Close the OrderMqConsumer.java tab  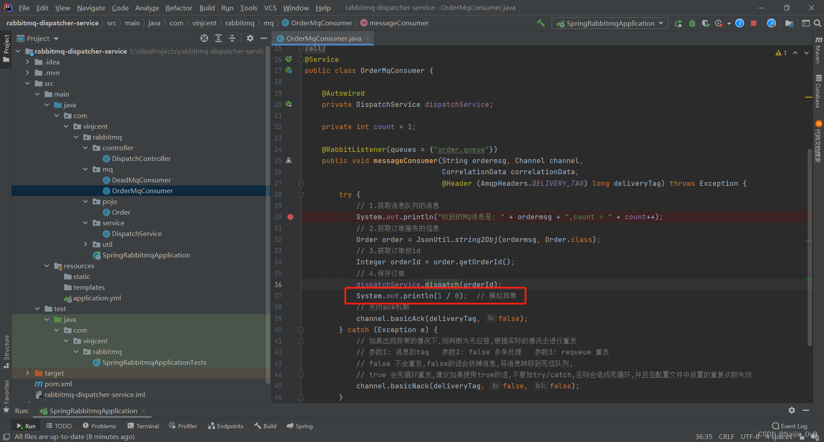367,38
